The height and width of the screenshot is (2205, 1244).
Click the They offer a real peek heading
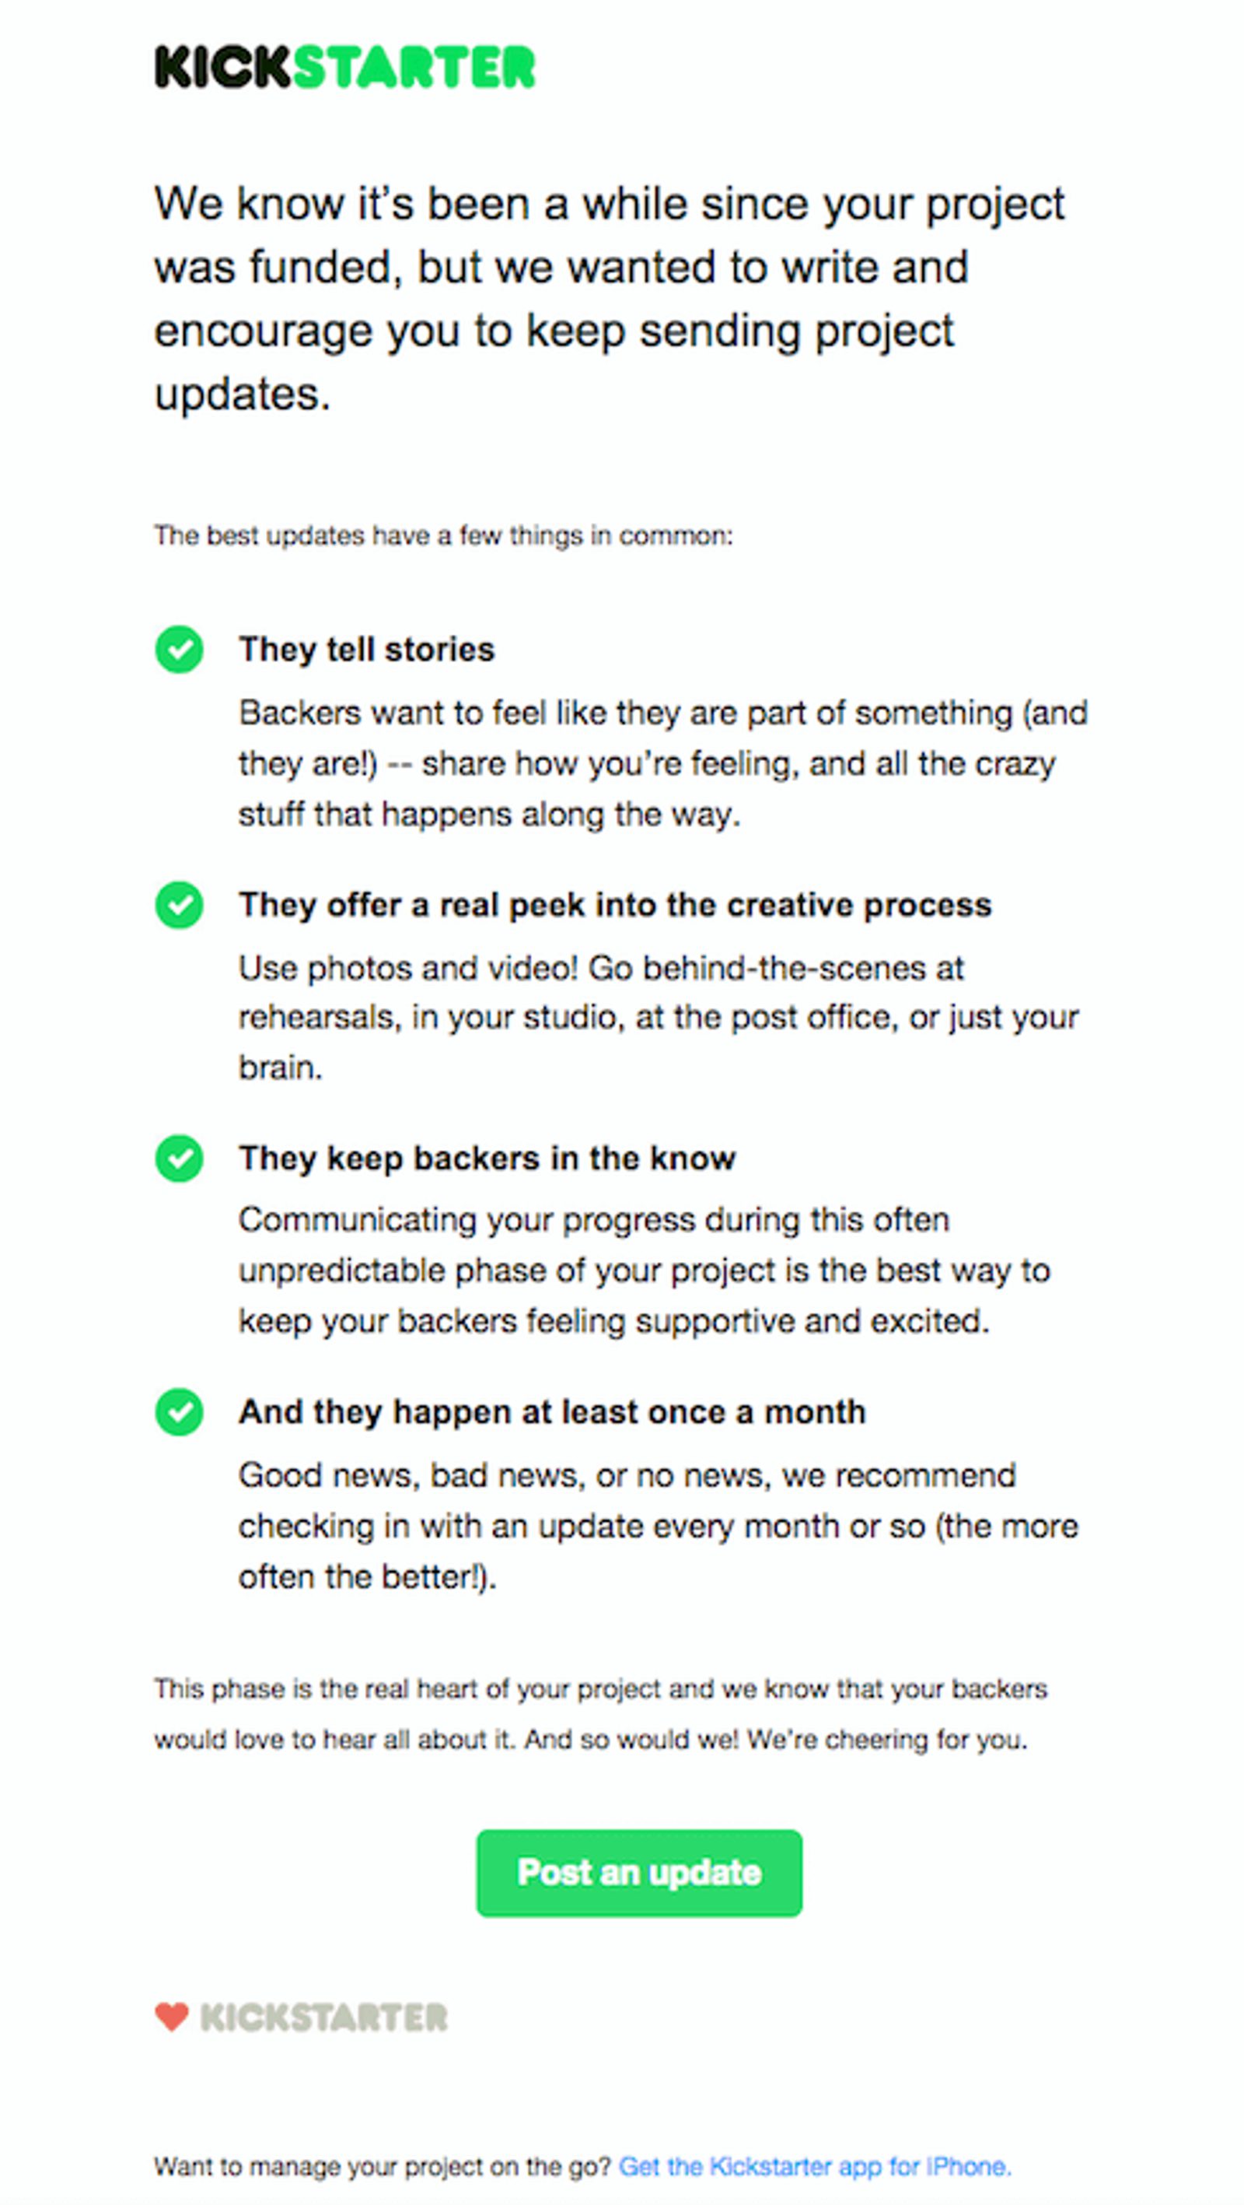pos(614,905)
